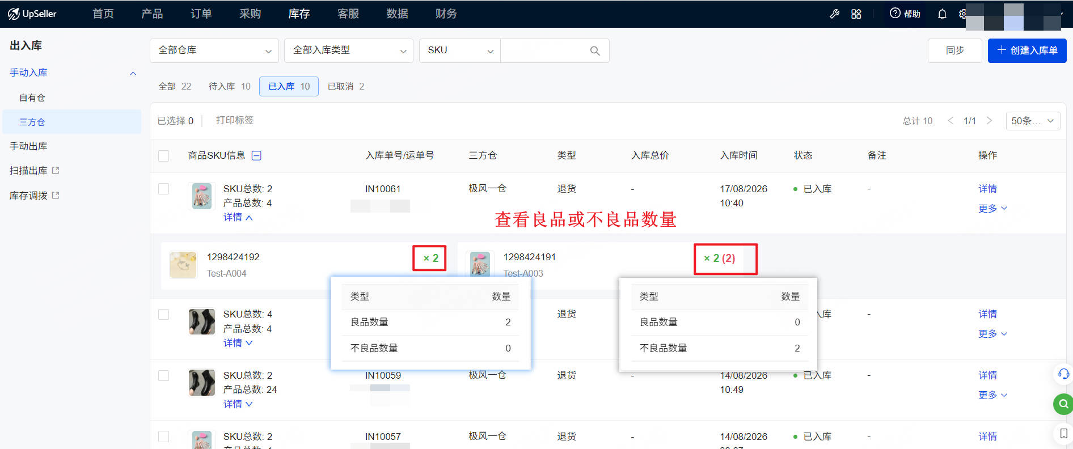The height and width of the screenshot is (449, 1073).
Task: Open the wrench tools icon
Action: pos(834,14)
